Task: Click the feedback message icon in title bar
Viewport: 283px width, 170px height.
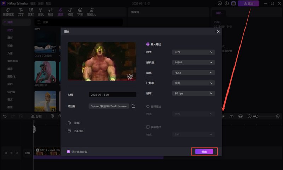Action: [x=220, y=4]
